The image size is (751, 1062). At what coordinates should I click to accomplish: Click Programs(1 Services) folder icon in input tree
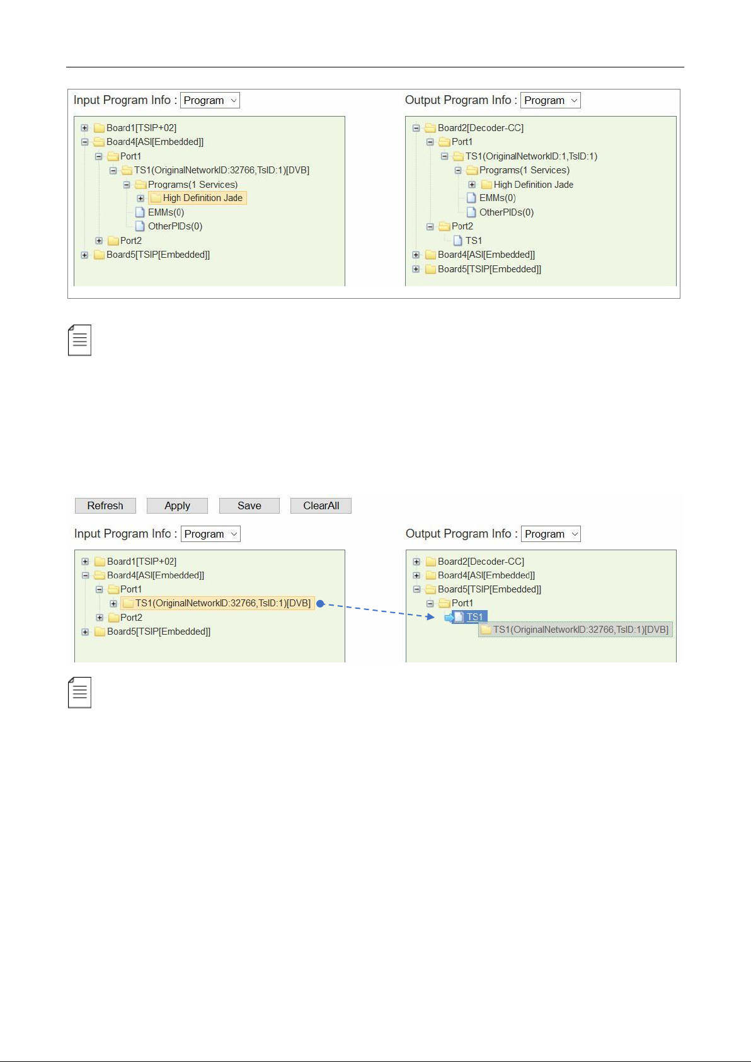click(140, 185)
